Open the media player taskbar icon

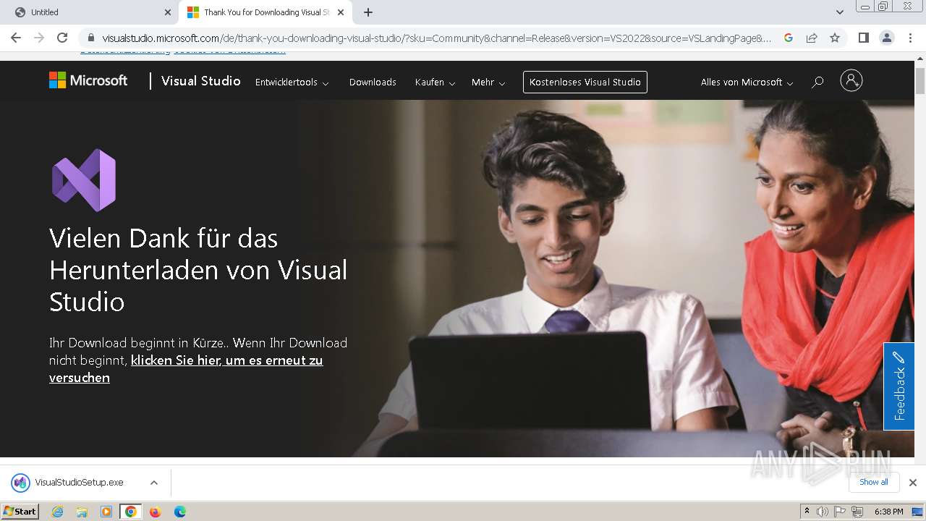tap(106, 512)
